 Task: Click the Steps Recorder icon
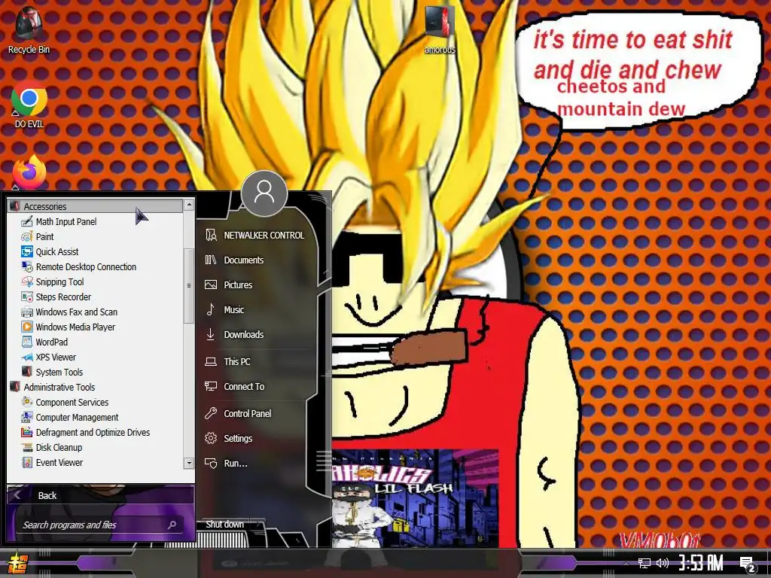click(27, 297)
